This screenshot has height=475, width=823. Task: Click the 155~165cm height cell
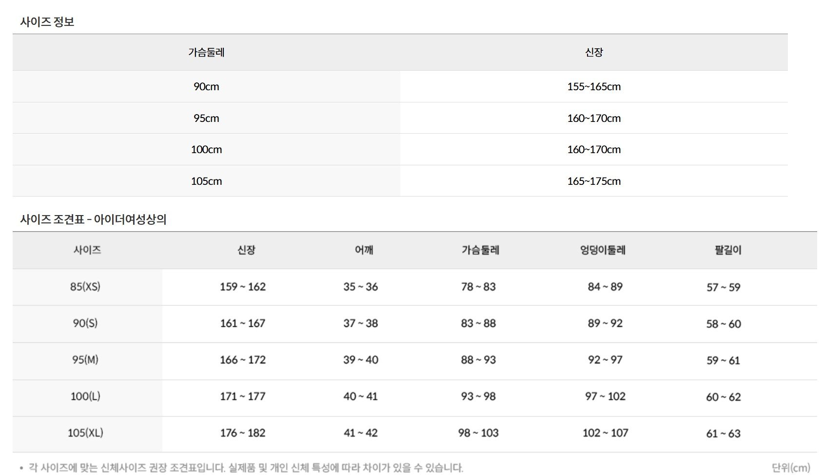pos(594,86)
